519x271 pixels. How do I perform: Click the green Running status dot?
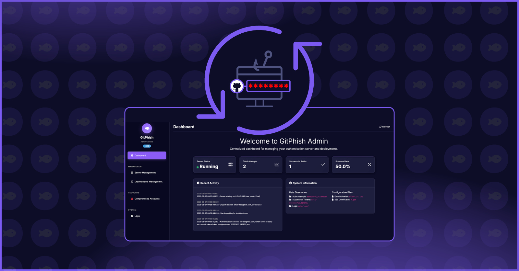(198, 167)
